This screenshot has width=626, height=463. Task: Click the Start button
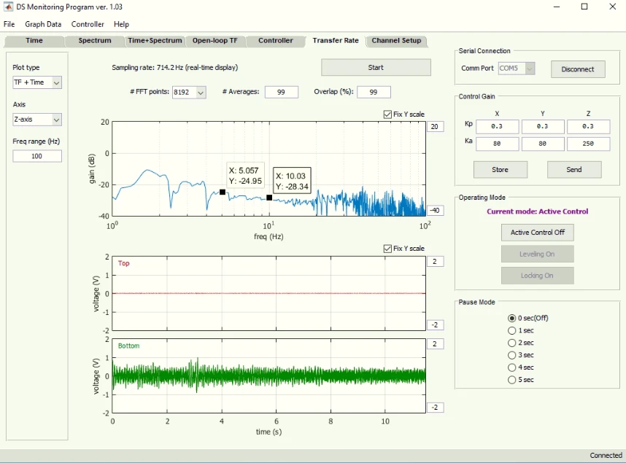click(x=376, y=68)
